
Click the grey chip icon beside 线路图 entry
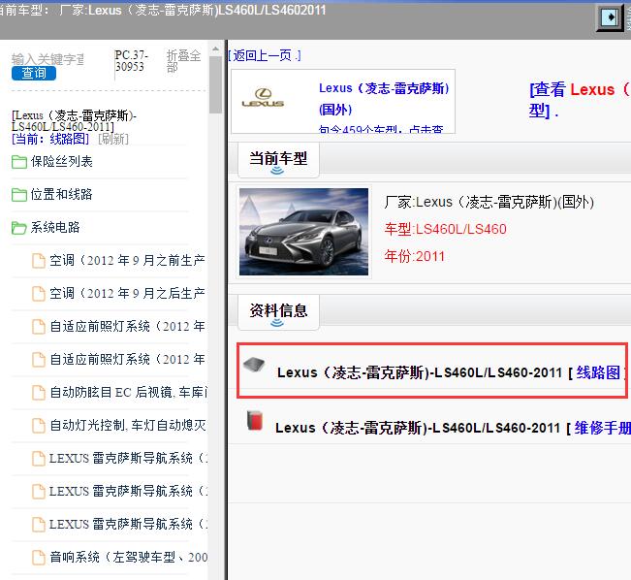pyautogui.click(x=254, y=365)
